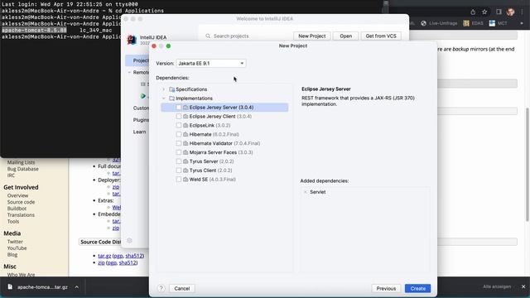The height and width of the screenshot is (298, 530).
Task: Click the Eclipse Jersey Client library icon
Action: point(185,116)
